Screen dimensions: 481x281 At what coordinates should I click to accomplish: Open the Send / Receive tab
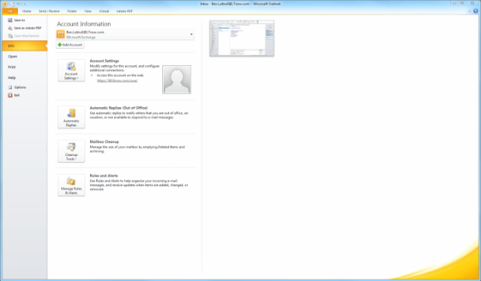49,11
